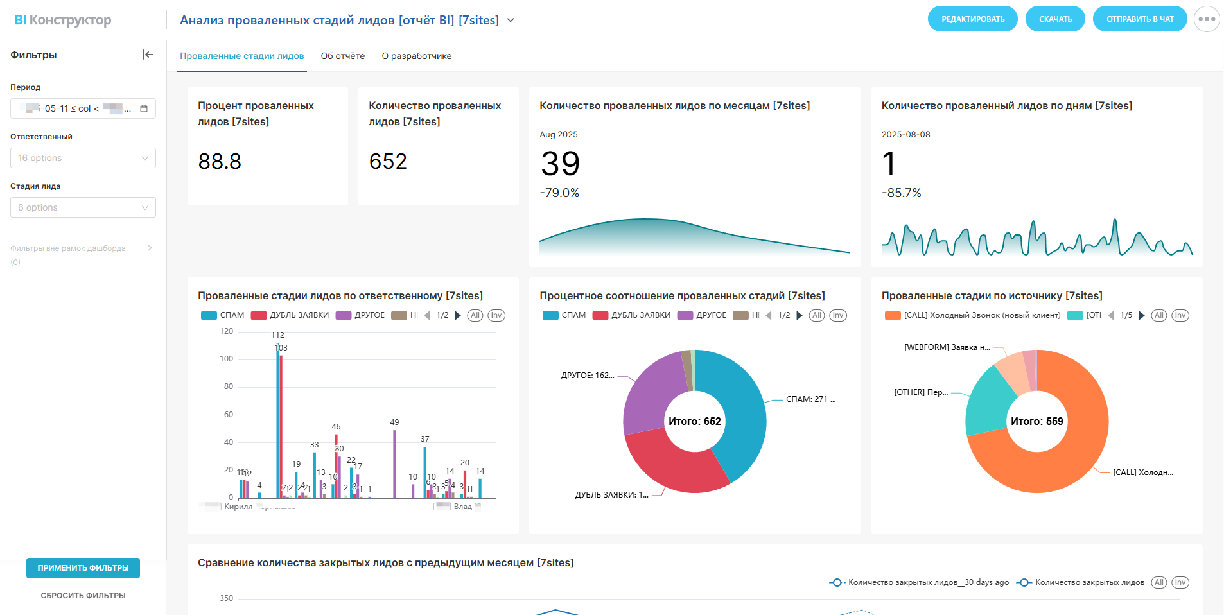1224x615 pixels.
Task: Expand the dashboard title dropdown chevron
Action: (511, 20)
